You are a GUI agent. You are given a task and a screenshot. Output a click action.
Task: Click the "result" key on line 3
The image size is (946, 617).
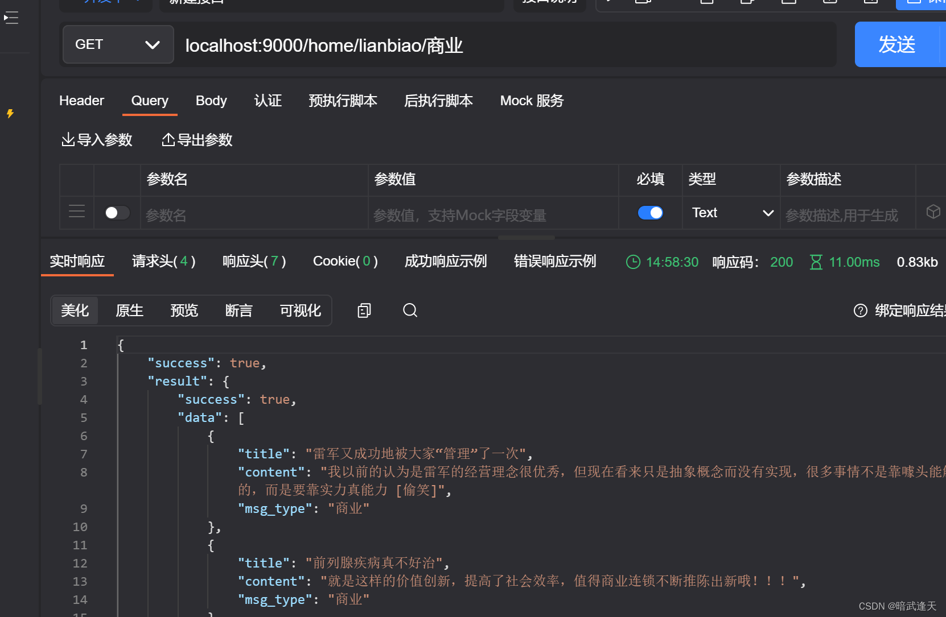click(x=177, y=381)
